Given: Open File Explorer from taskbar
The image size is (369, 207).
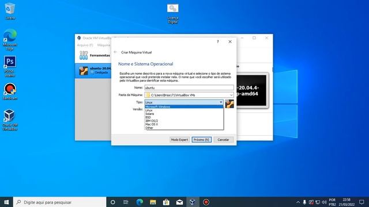Looking at the screenshot, I should coord(153,202).
